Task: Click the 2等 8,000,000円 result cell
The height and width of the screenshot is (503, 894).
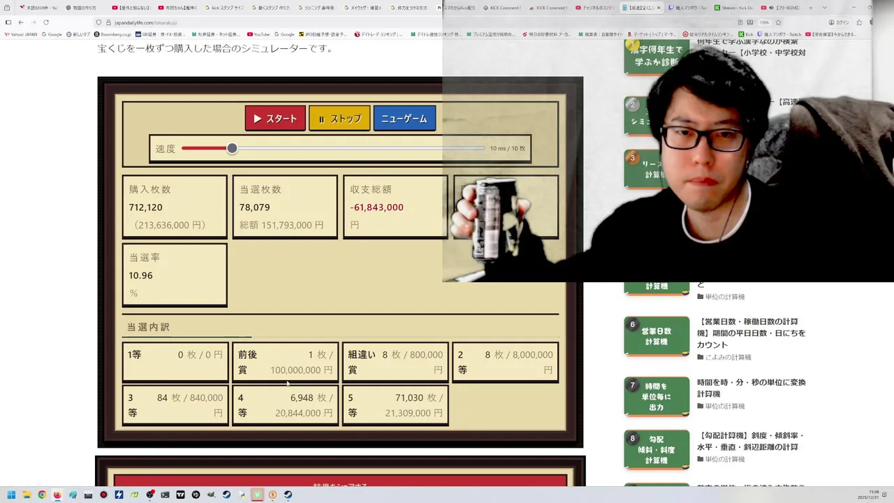Action: pos(506,362)
